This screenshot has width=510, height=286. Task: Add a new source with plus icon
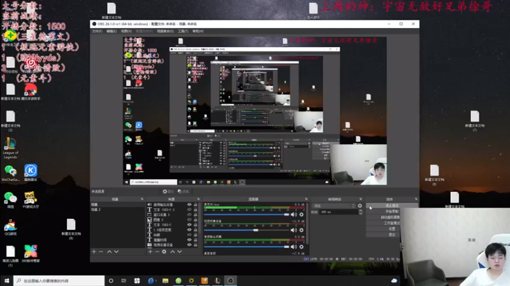click(x=150, y=252)
